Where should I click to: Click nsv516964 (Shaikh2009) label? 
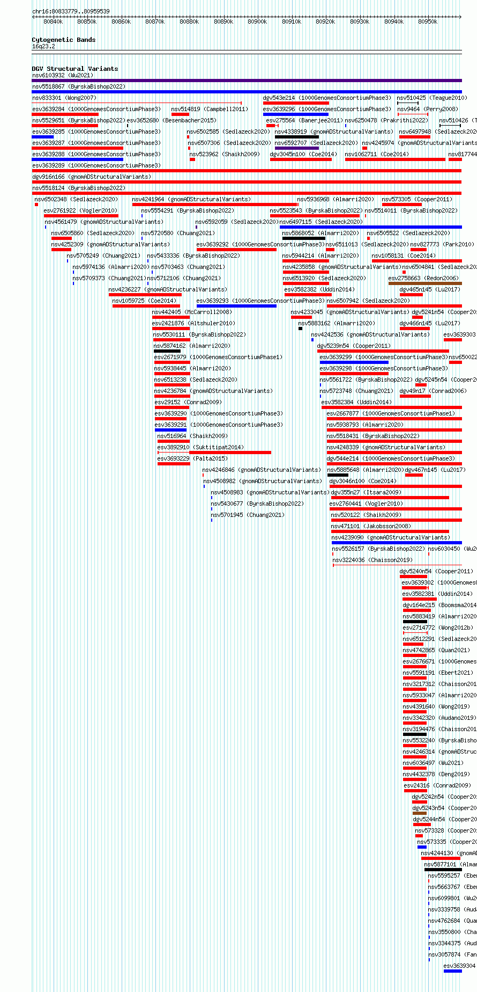pyautogui.click(x=192, y=436)
